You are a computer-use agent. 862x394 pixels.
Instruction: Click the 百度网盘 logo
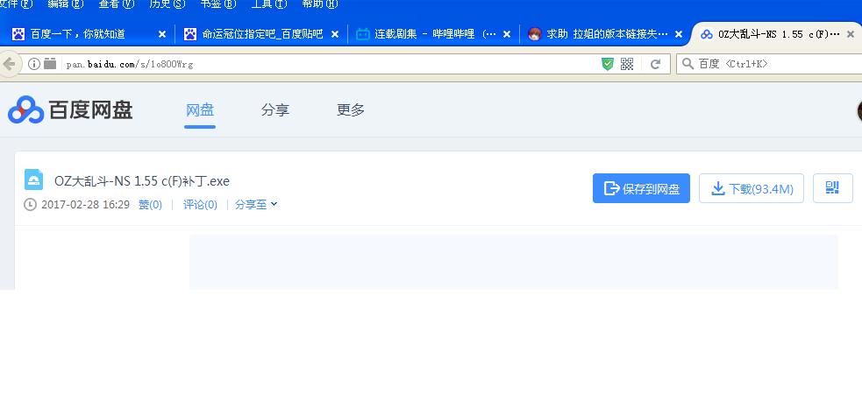pos(70,109)
